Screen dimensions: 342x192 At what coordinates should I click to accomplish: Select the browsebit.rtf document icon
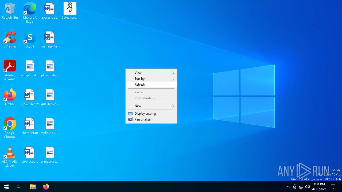pyautogui.click(x=30, y=98)
